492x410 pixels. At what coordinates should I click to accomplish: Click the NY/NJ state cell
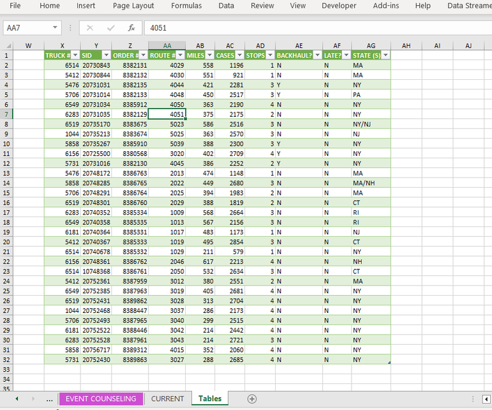tap(371, 124)
